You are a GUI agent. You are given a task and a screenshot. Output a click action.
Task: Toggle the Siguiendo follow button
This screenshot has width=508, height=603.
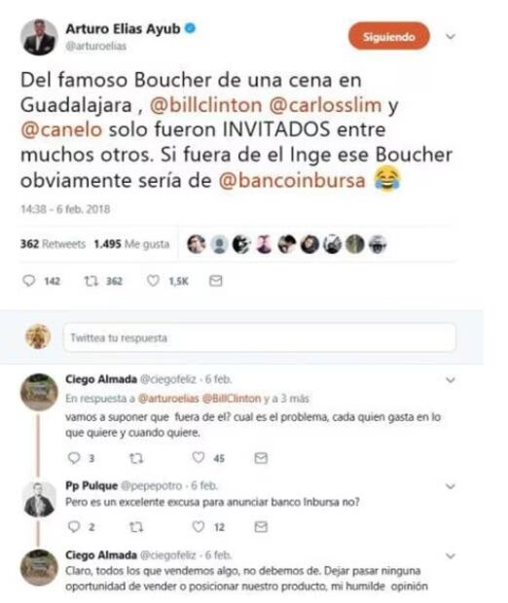[x=388, y=37]
